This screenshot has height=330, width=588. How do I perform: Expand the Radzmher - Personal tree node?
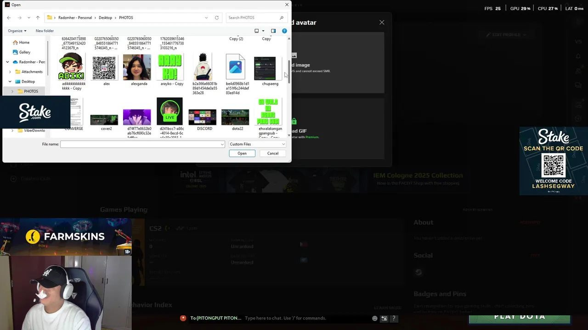click(x=8, y=62)
